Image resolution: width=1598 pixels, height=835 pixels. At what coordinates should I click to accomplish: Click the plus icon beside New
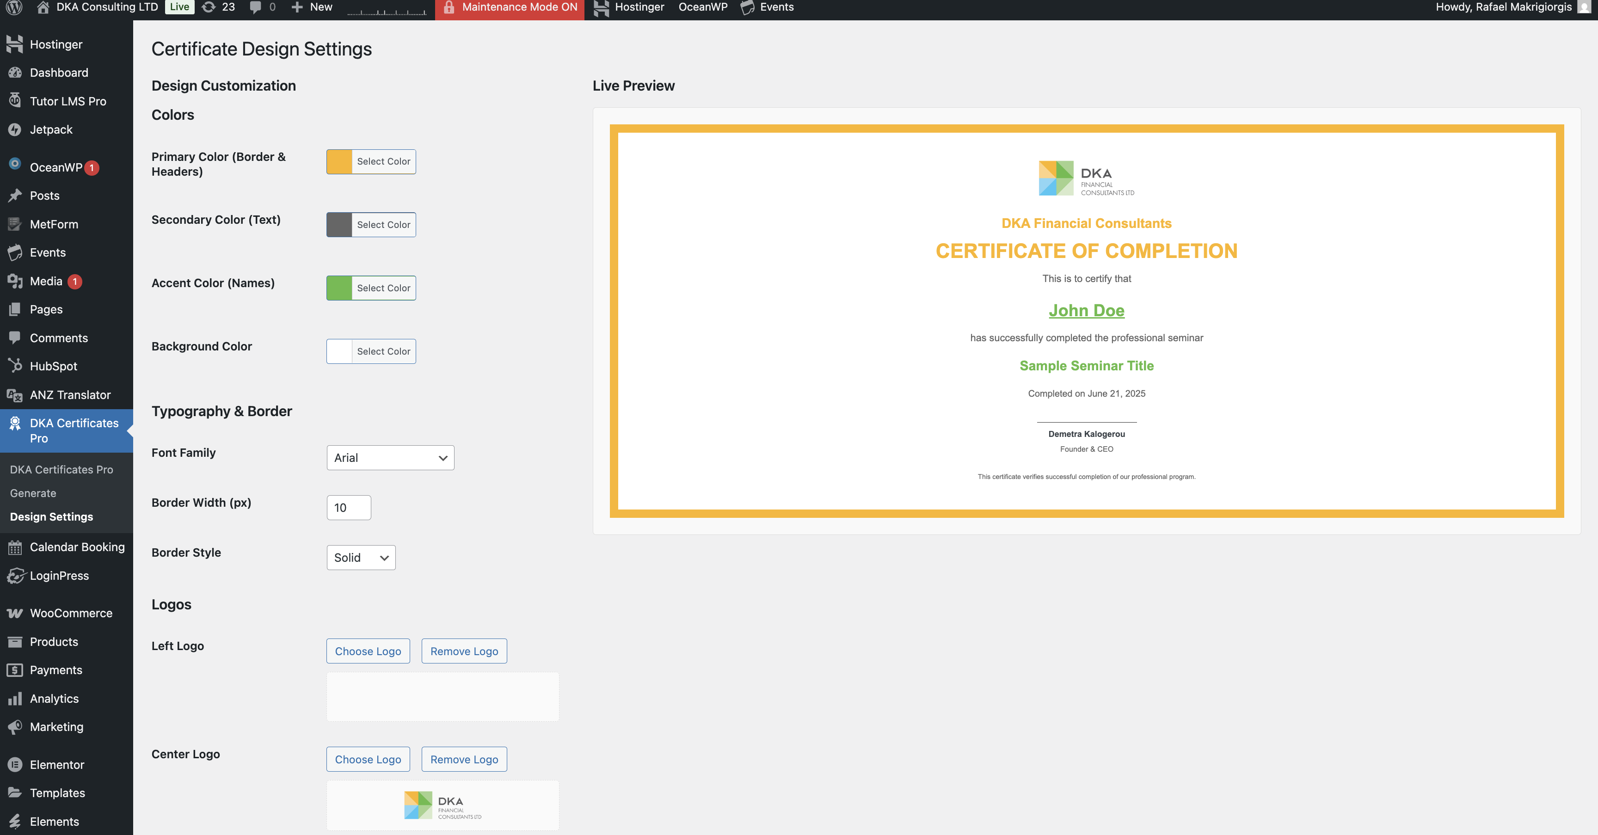(297, 7)
